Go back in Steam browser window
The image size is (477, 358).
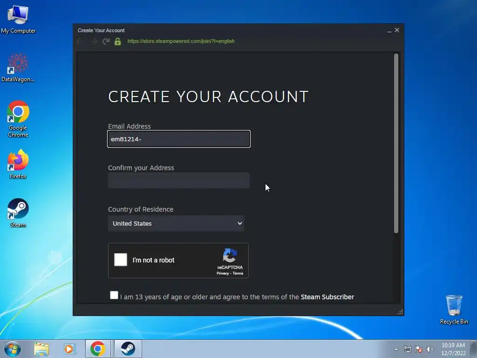pos(80,41)
